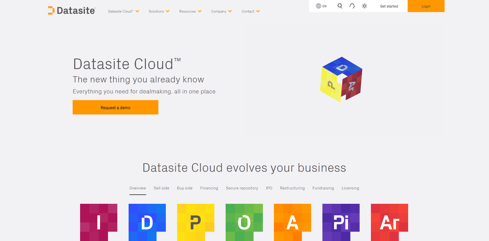Switch to the Financing tab
Screen dimensions: 489x241
pos(209,188)
